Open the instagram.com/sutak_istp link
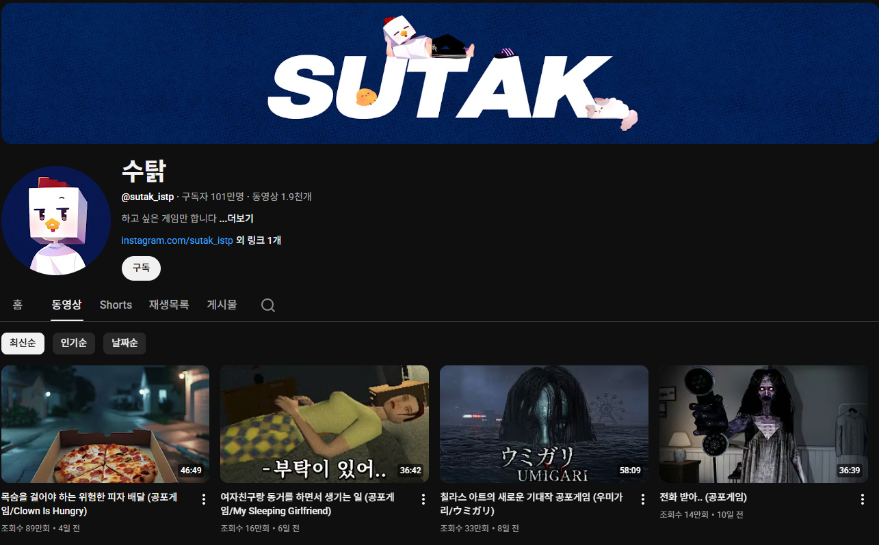This screenshot has width=879, height=545. (x=176, y=240)
